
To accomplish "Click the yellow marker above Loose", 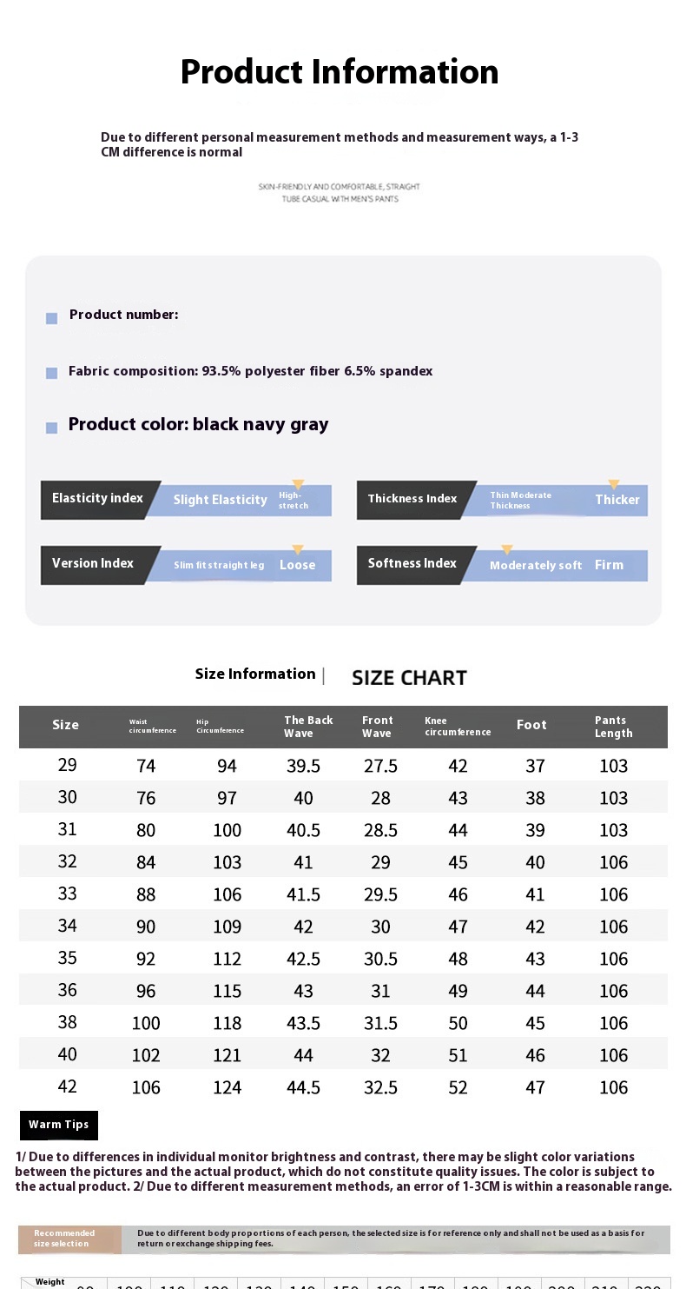I will click(298, 550).
